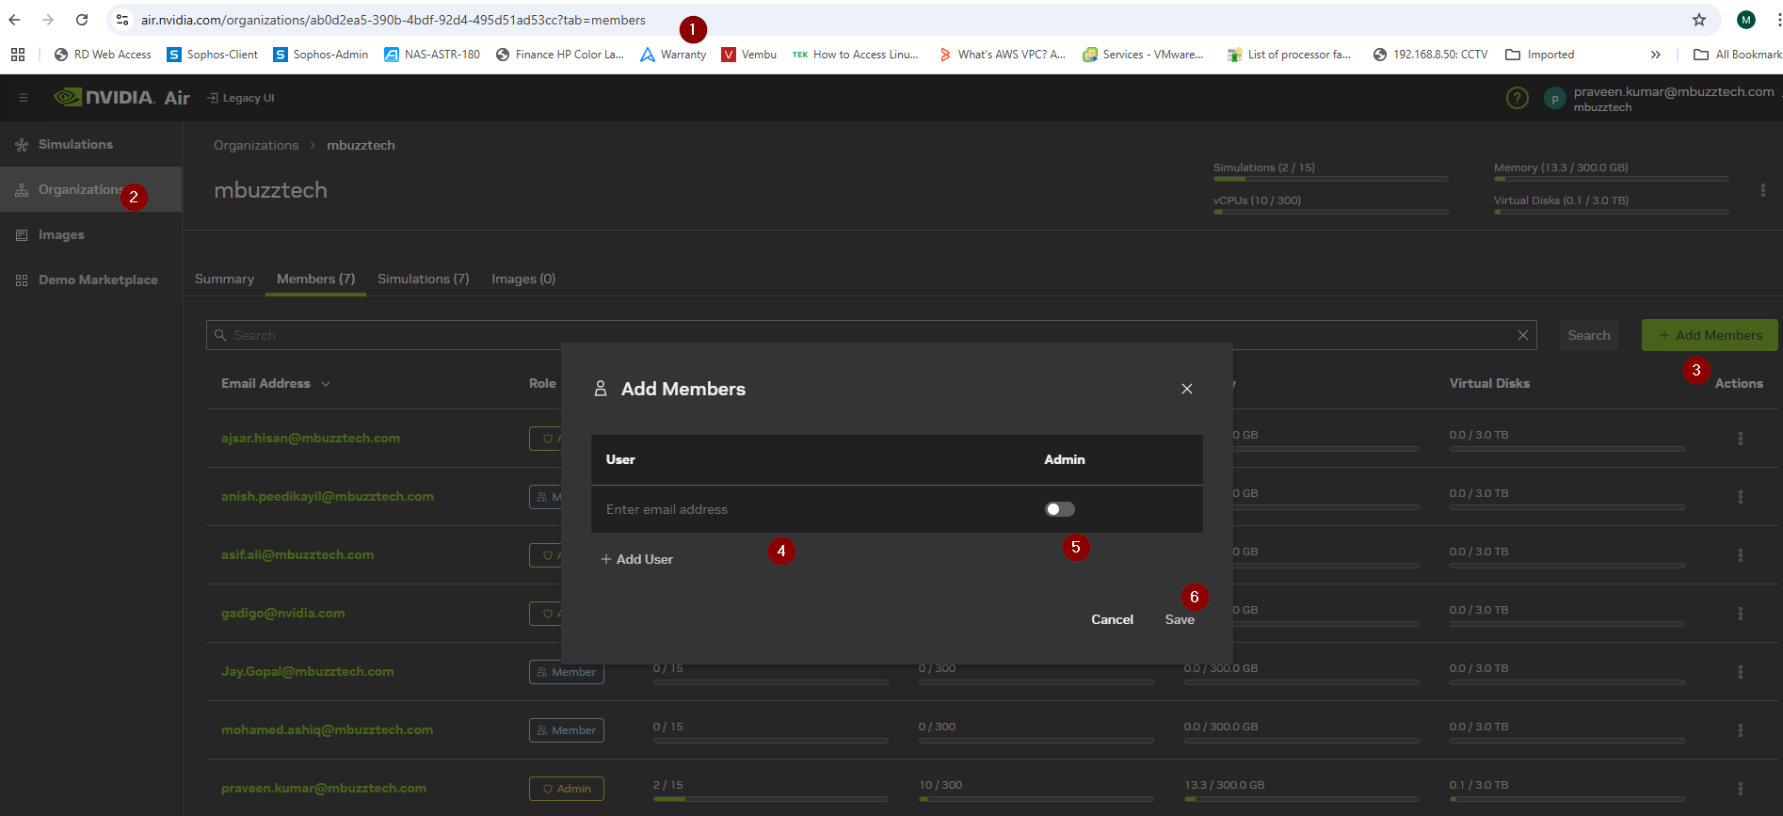
Task: Click Save in Add Members dialog
Action: tap(1179, 619)
